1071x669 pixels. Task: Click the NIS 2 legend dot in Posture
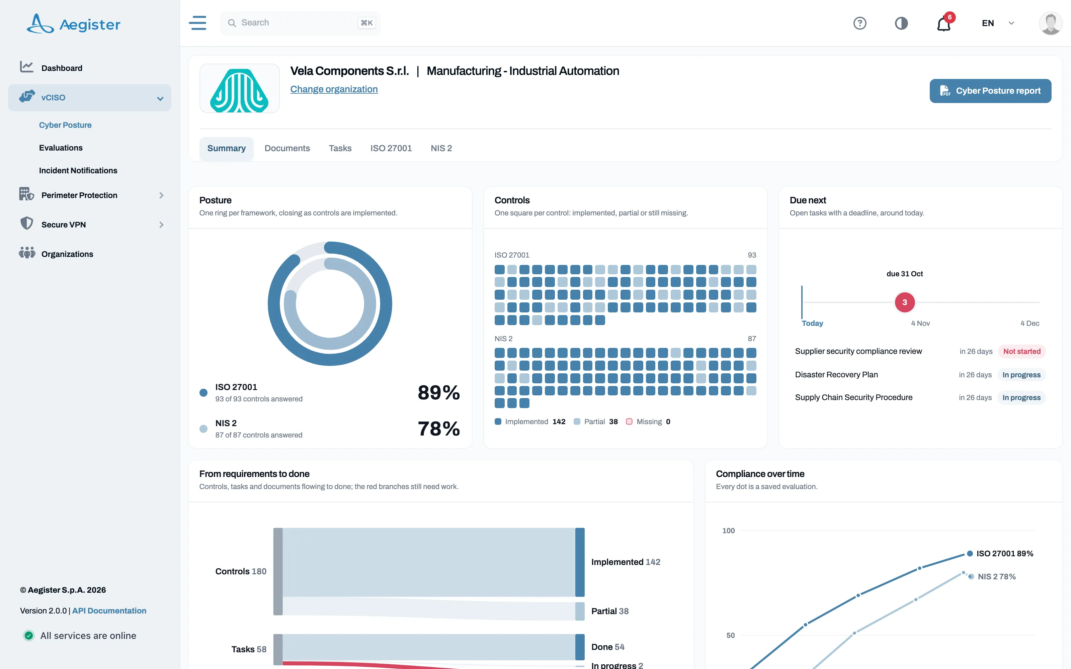[x=203, y=429]
